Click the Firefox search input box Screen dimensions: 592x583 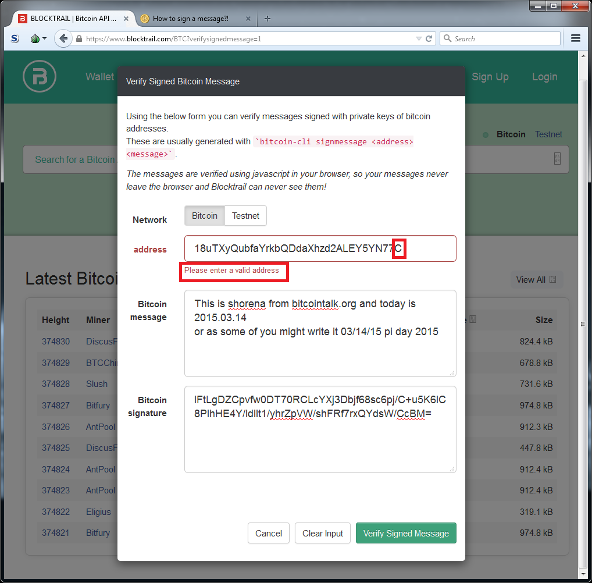[500, 38]
